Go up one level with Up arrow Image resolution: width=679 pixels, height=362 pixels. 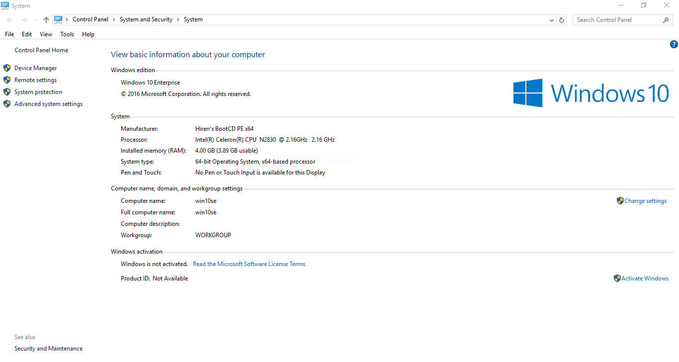click(46, 20)
